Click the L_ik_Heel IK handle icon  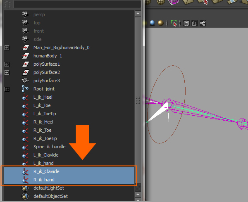pyautogui.click(x=25, y=97)
